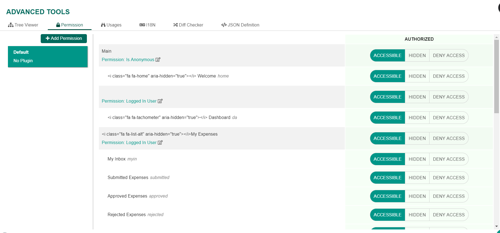Click the edit icon beside Is Anonymous permission
This screenshot has height=233, width=500.
pyautogui.click(x=158, y=59)
